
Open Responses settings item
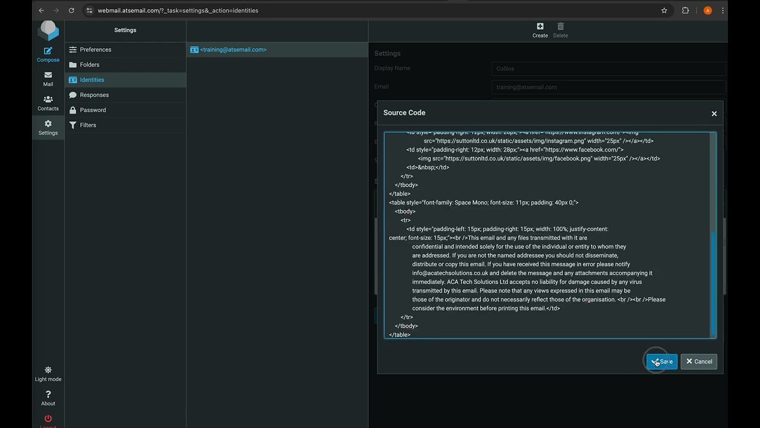click(x=125, y=95)
